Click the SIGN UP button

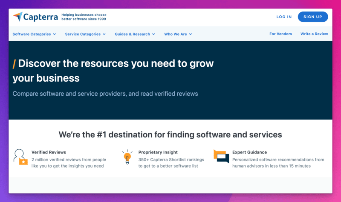[x=313, y=17]
